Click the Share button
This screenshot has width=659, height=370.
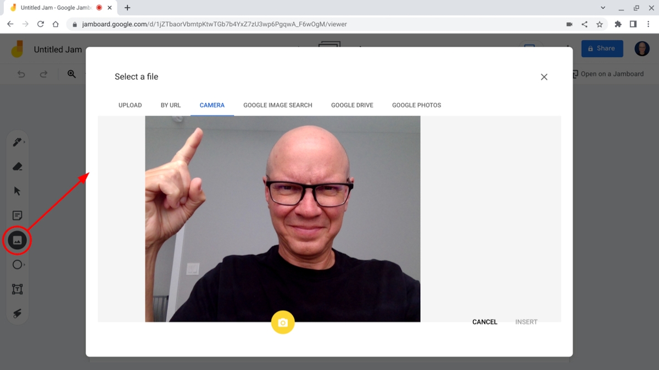point(602,48)
